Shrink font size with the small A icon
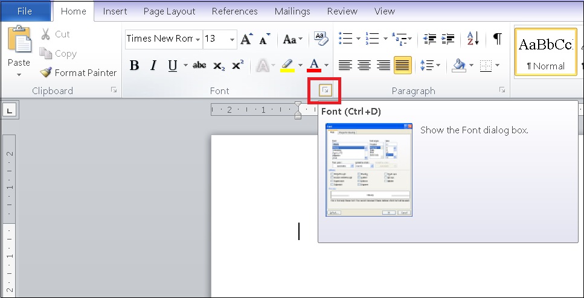This screenshot has width=584, height=298. click(x=265, y=39)
